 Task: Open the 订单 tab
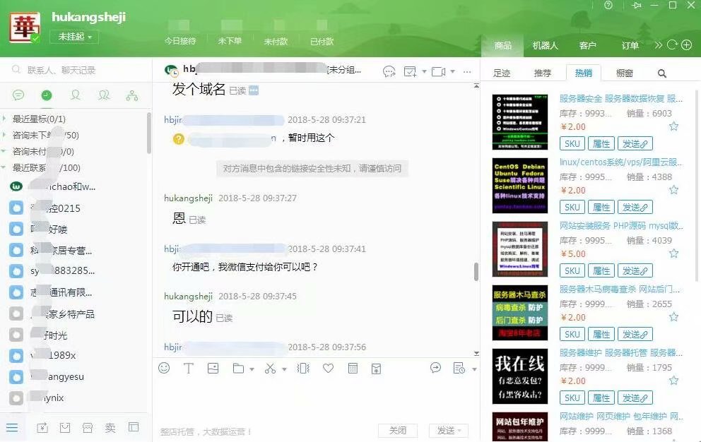click(x=630, y=46)
